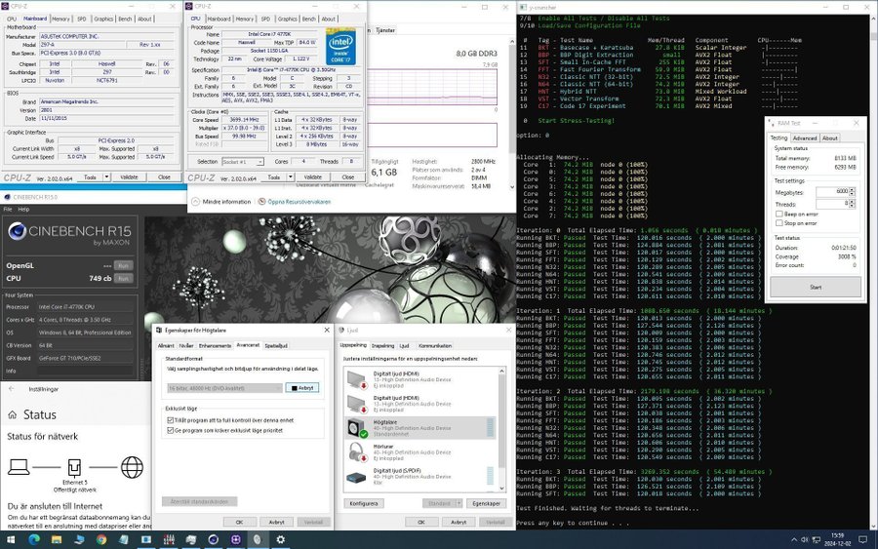
Task: Click the second Digitalt ljud (HDMI) device icon
Action: coord(356,404)
